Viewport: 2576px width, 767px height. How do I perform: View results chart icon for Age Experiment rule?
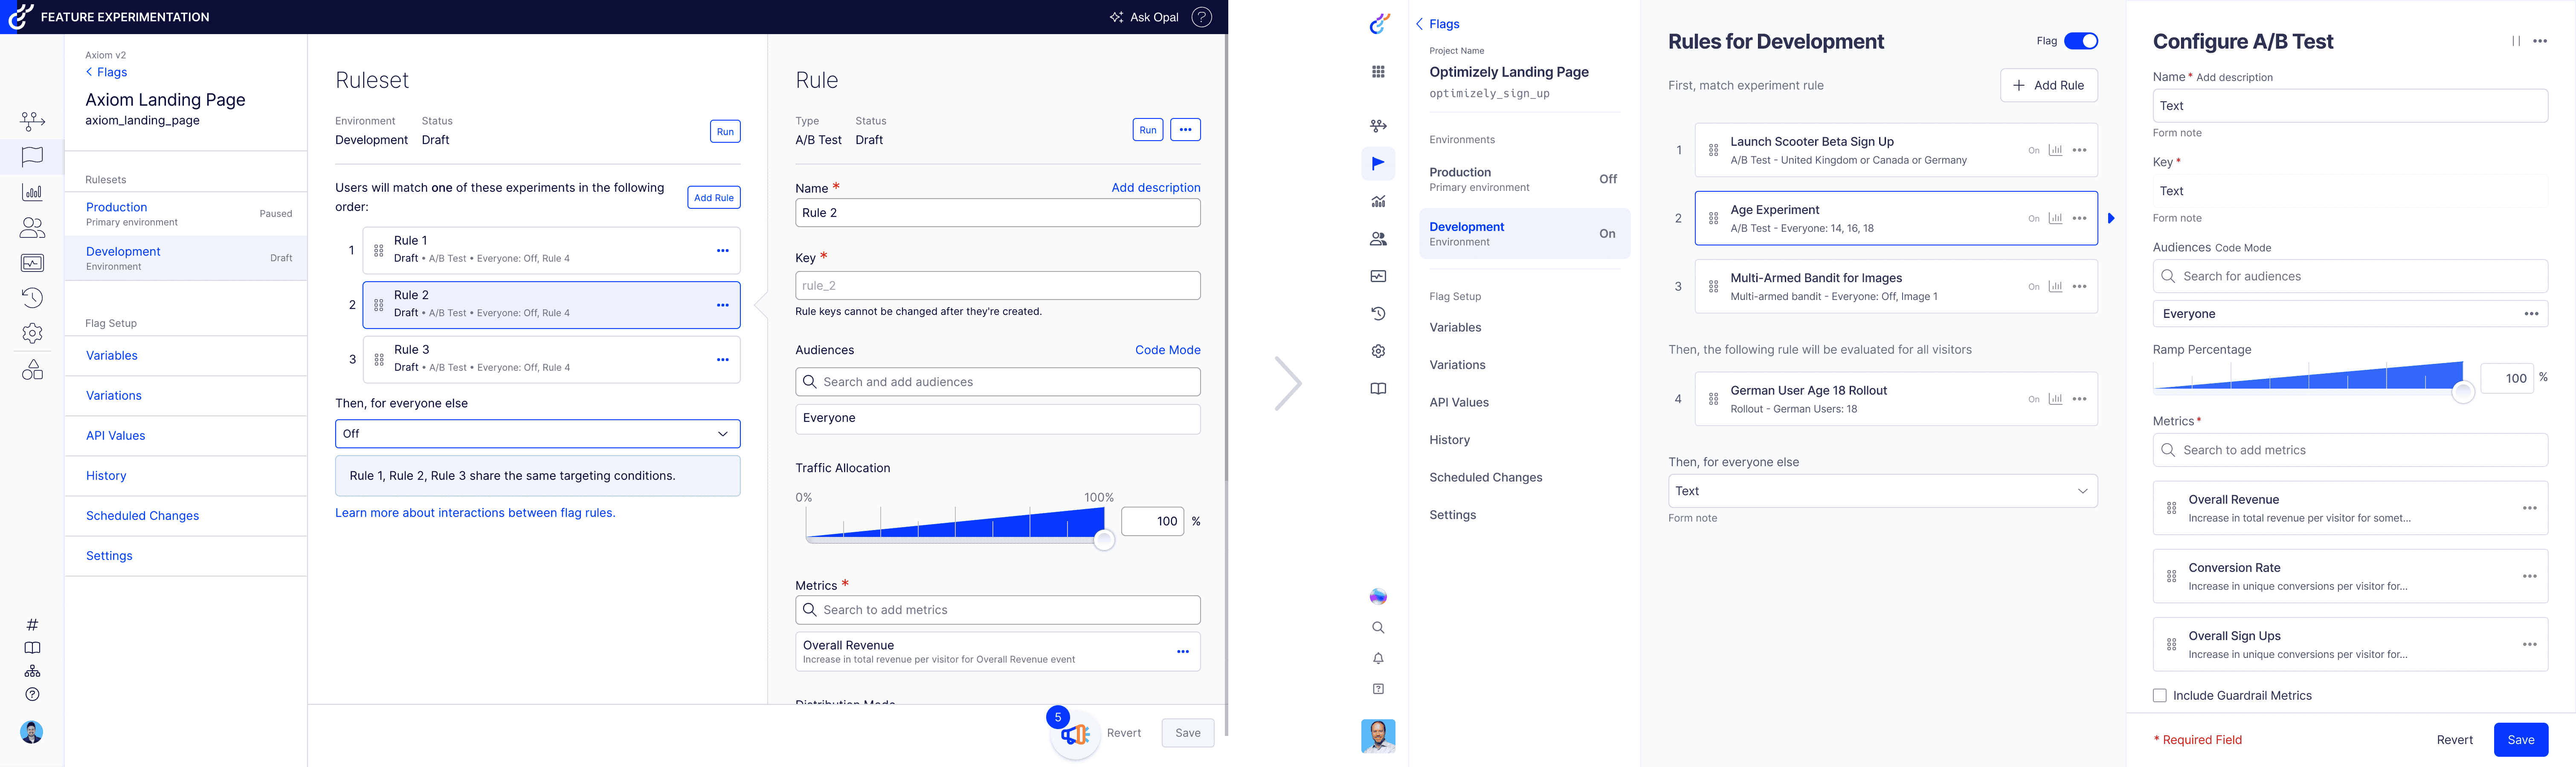coord(2055,219)
